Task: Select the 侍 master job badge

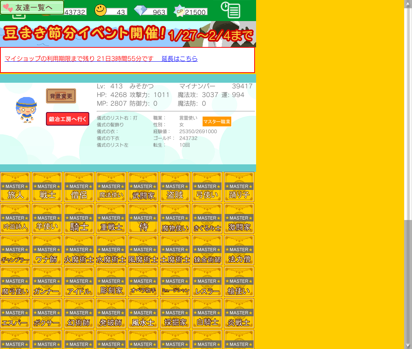Action: [143, 219]
